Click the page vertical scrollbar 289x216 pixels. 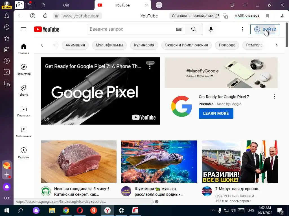[287, 35]
